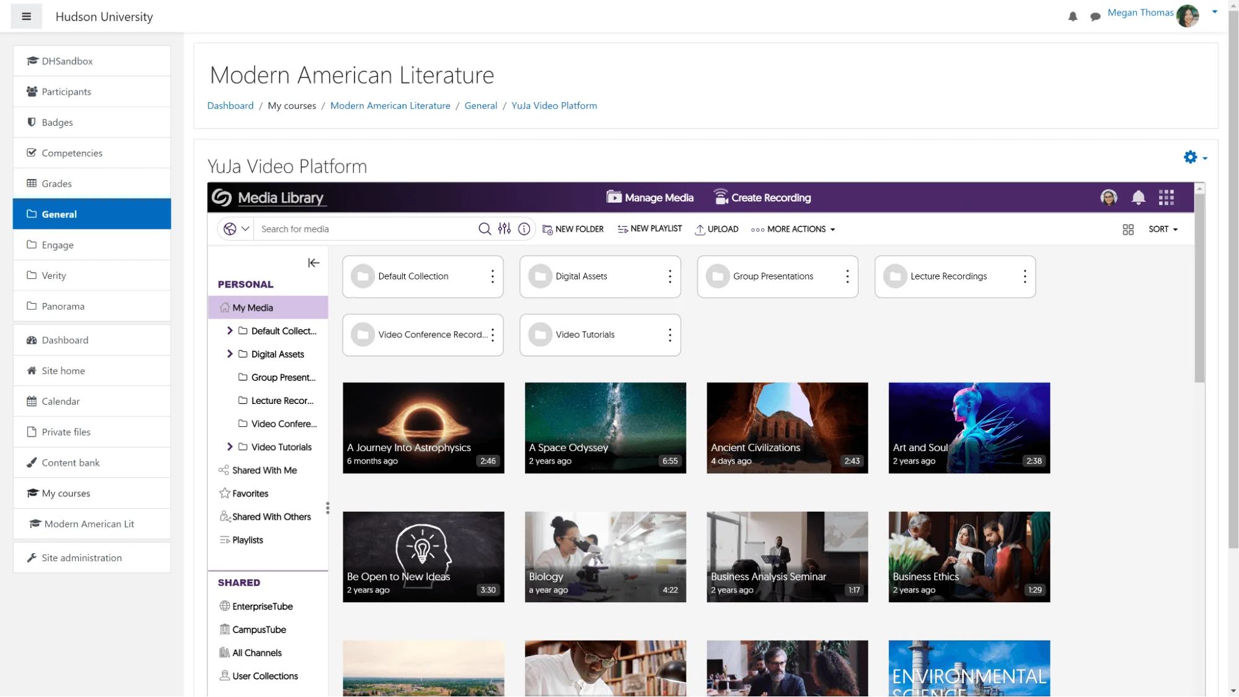Screen dimensions: 1239x697
Task: Open All Channels
Action: pos(250,652)
